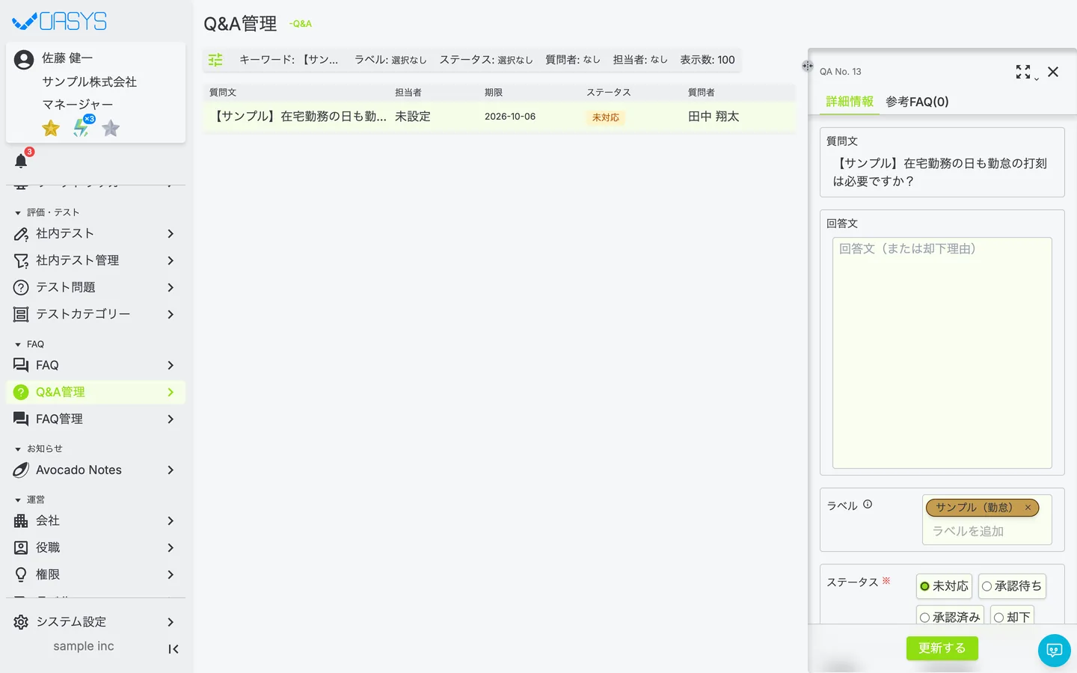
Task: Click the 未対応 status badge in table
Action: (x=606, y=117)
